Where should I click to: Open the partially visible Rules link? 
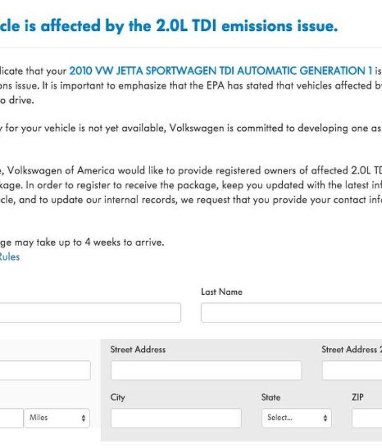point(10,257)
